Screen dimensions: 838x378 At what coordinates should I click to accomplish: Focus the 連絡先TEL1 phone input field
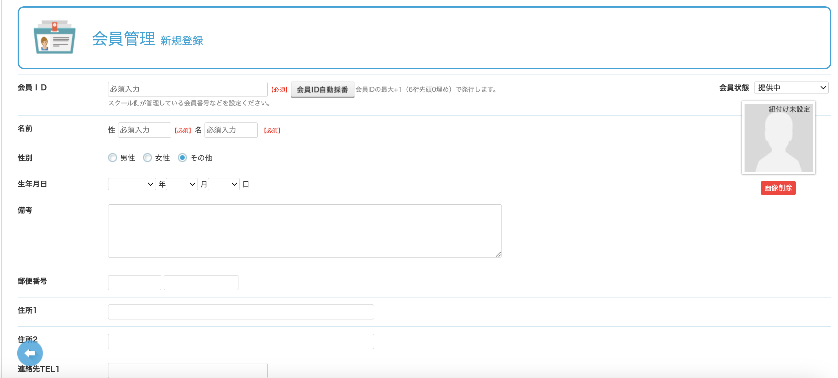click(188, 370)
